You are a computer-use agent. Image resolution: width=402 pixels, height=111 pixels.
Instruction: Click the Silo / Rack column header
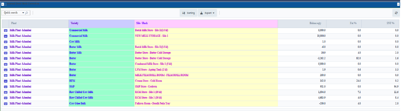(206, 24)
